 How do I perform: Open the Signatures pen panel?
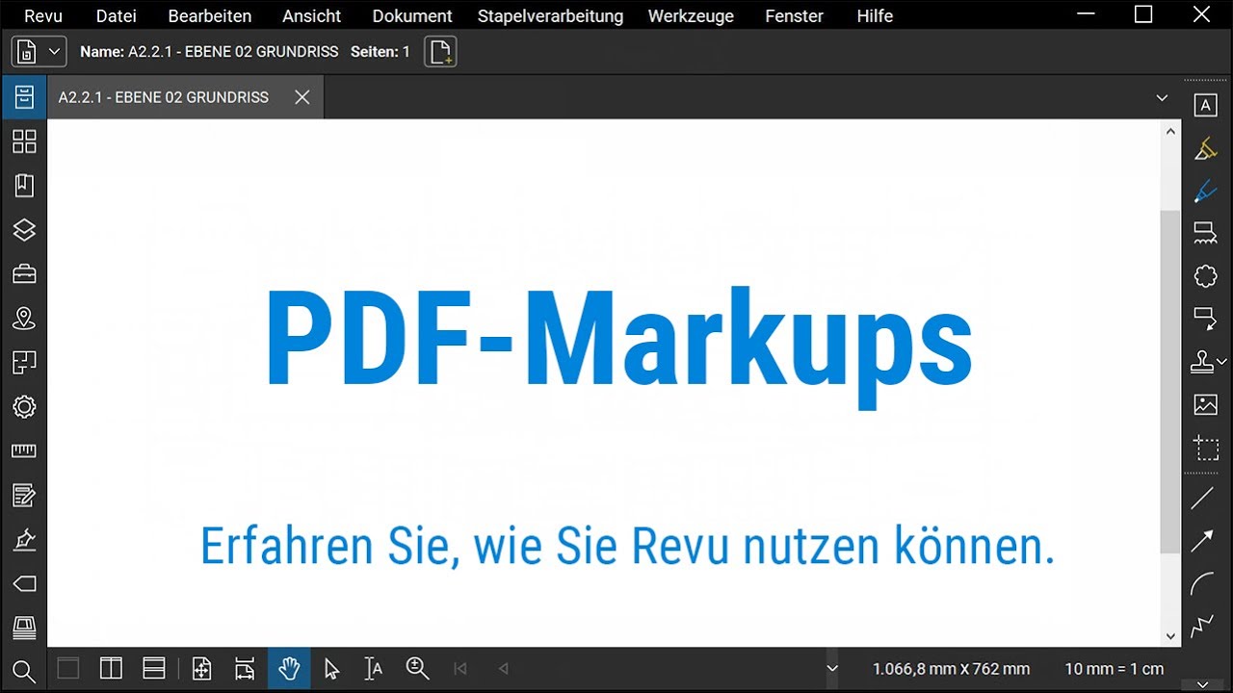(x=24, y=540)
